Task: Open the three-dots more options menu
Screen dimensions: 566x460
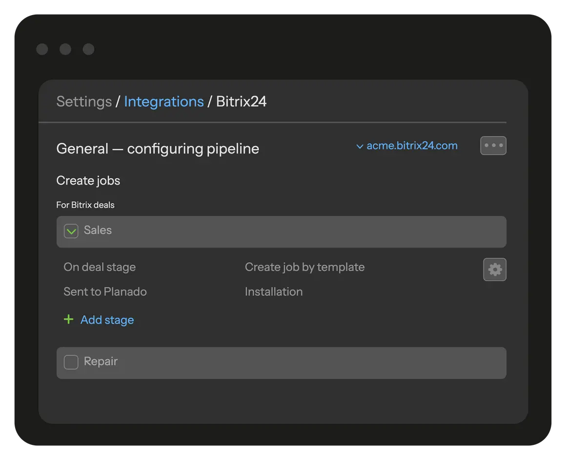Action: pos(493,146)
